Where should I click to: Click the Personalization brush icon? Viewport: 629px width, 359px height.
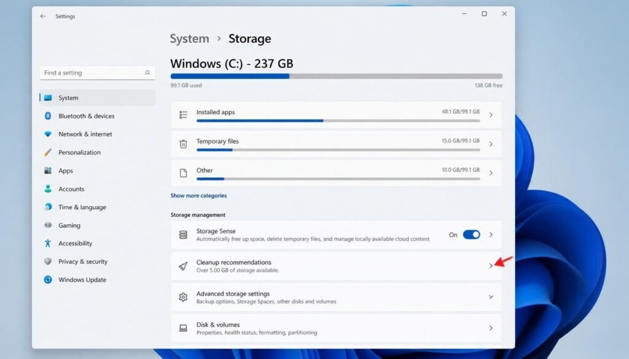[48, 152]
